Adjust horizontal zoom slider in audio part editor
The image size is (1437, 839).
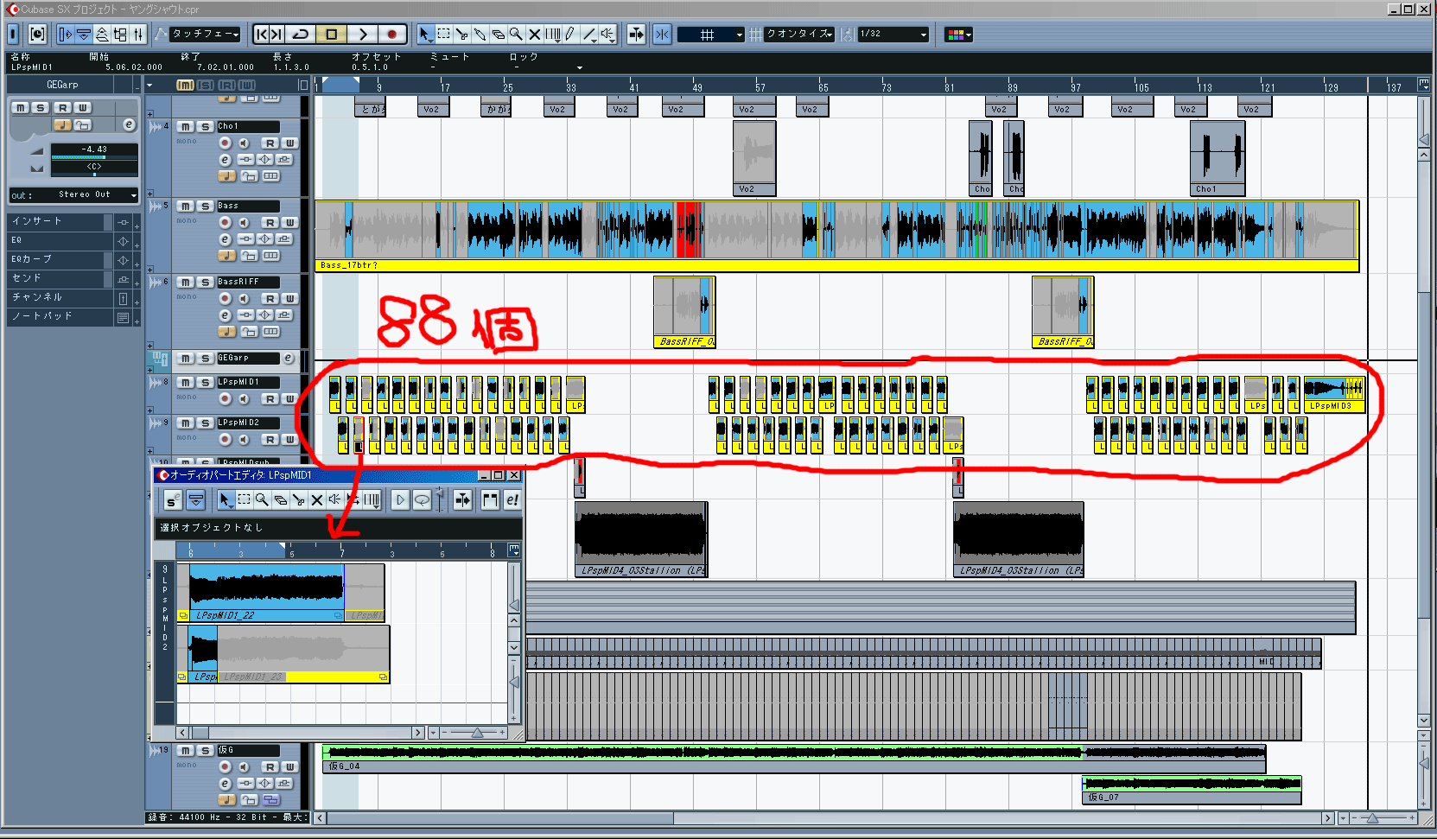(x=476, y=733)
